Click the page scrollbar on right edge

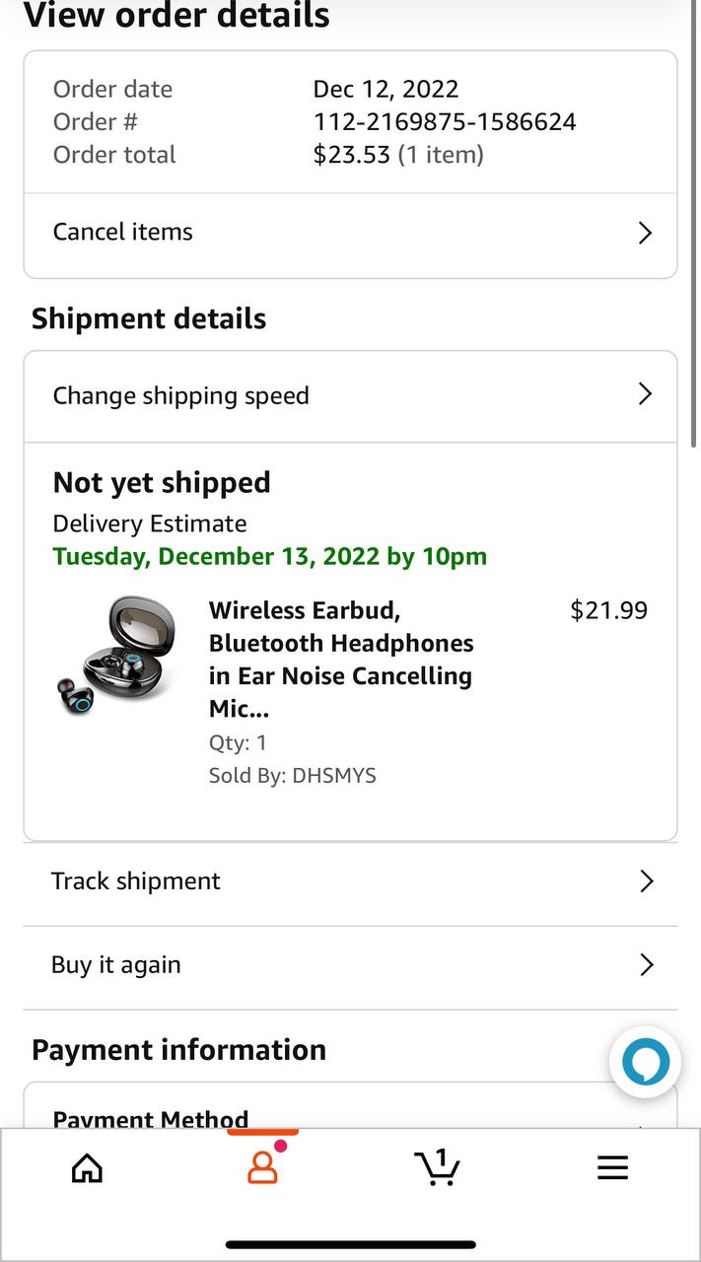(x=695, y=227)
